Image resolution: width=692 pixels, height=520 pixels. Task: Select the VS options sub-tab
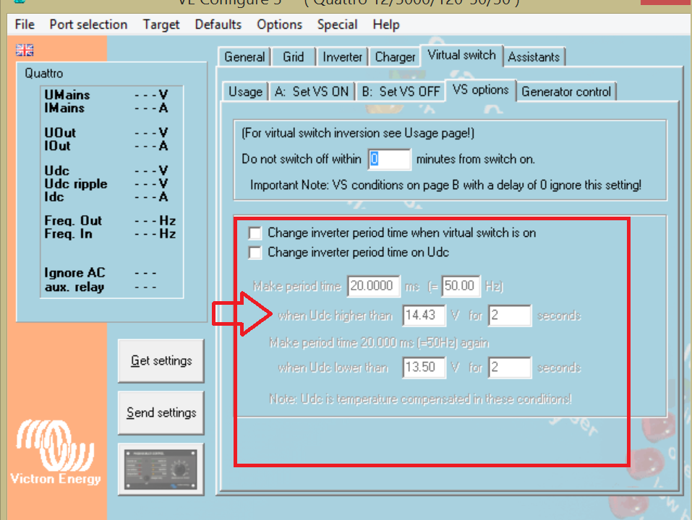[x=481, y=90]
